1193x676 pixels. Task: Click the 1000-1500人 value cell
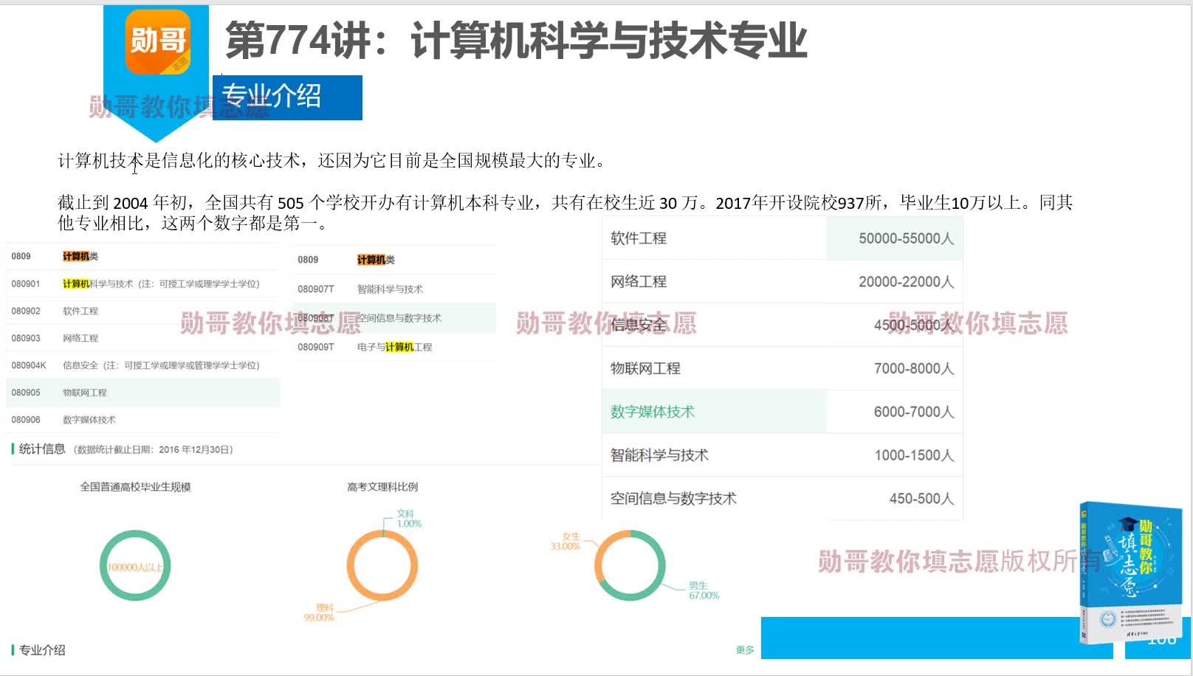(914, 455)
